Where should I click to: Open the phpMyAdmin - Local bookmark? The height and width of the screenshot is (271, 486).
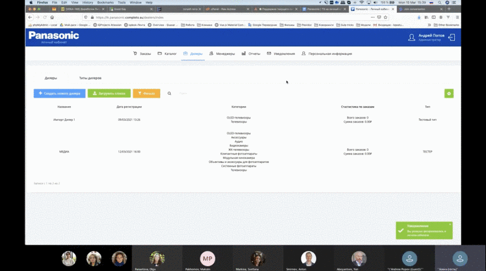43,25
